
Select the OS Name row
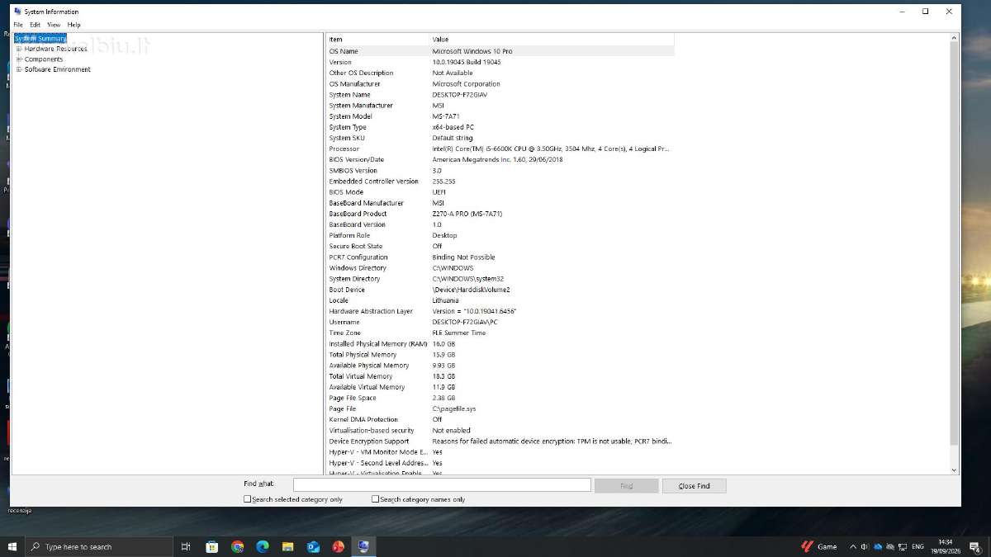pyautogui.click(x=500, y=51)
